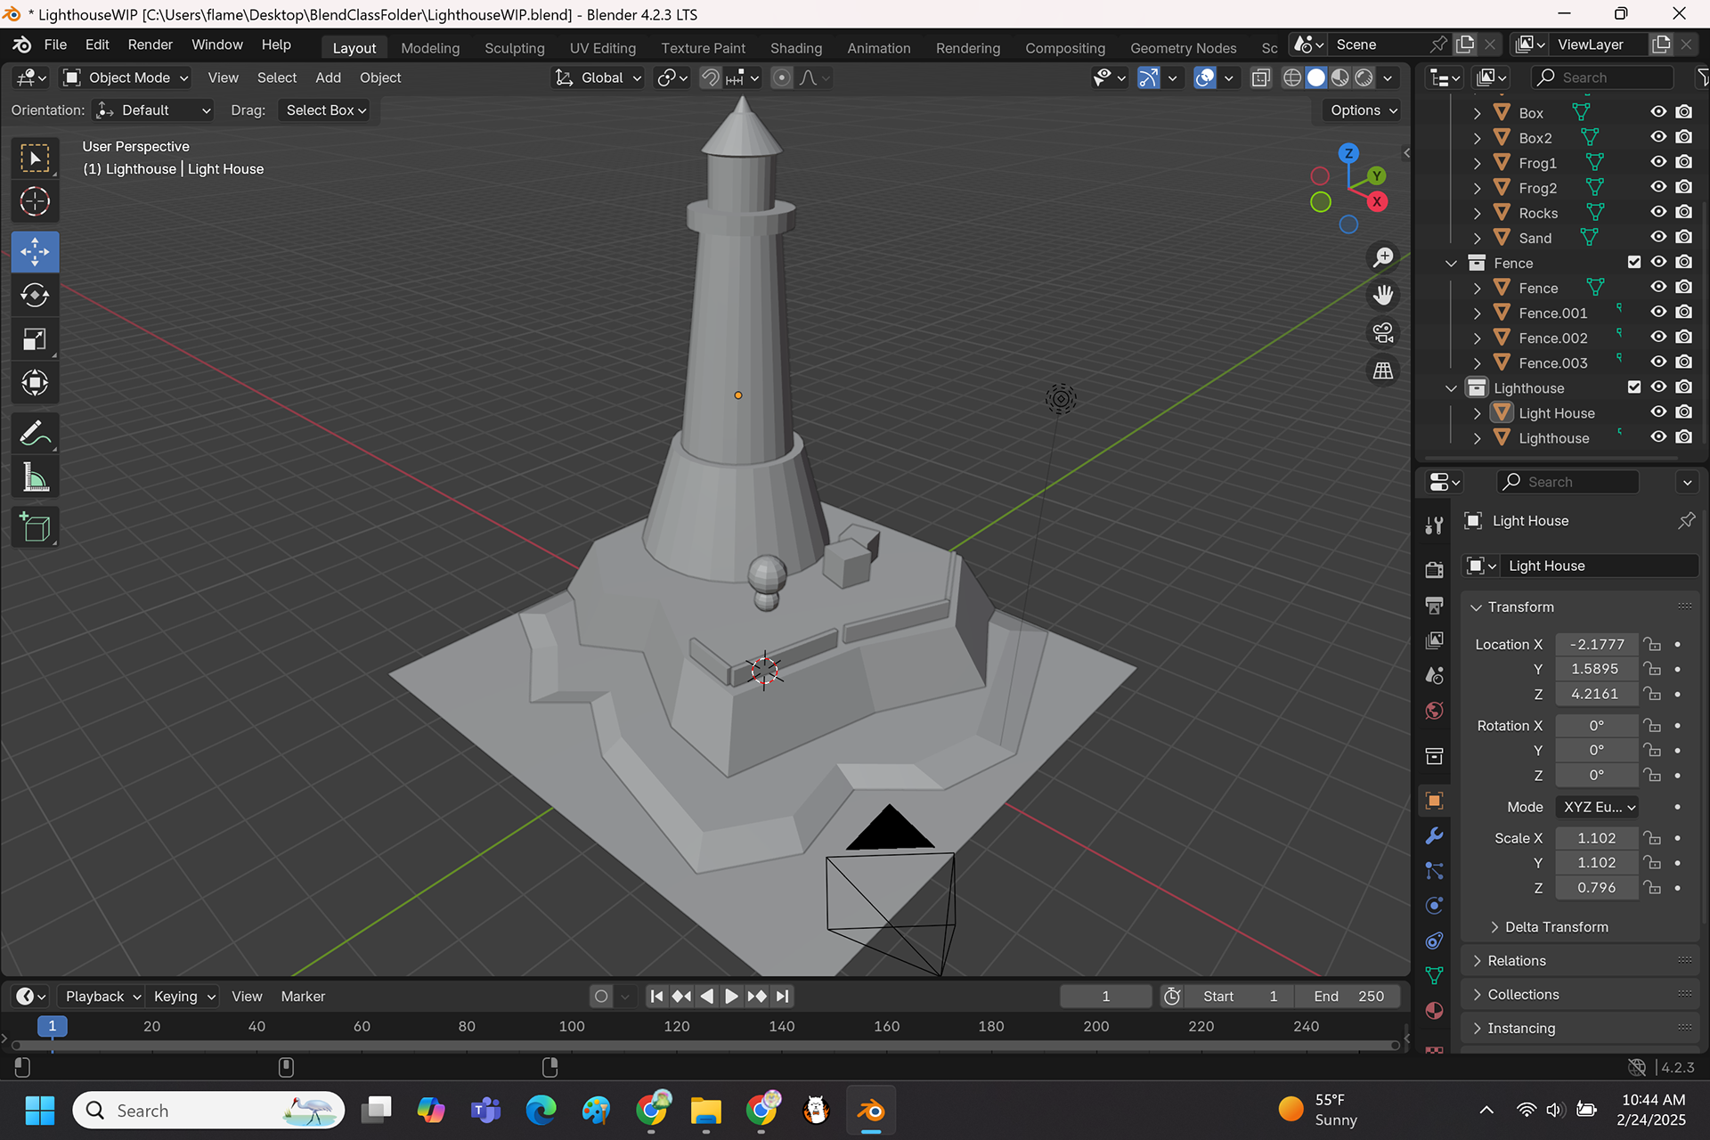The image size is (1710, 1140).
Task: Open the Physics properties tab
Action: (1434, 906)
